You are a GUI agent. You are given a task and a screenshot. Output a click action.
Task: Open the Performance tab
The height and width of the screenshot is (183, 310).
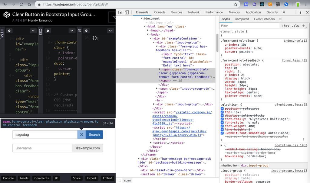coord(214,12)
